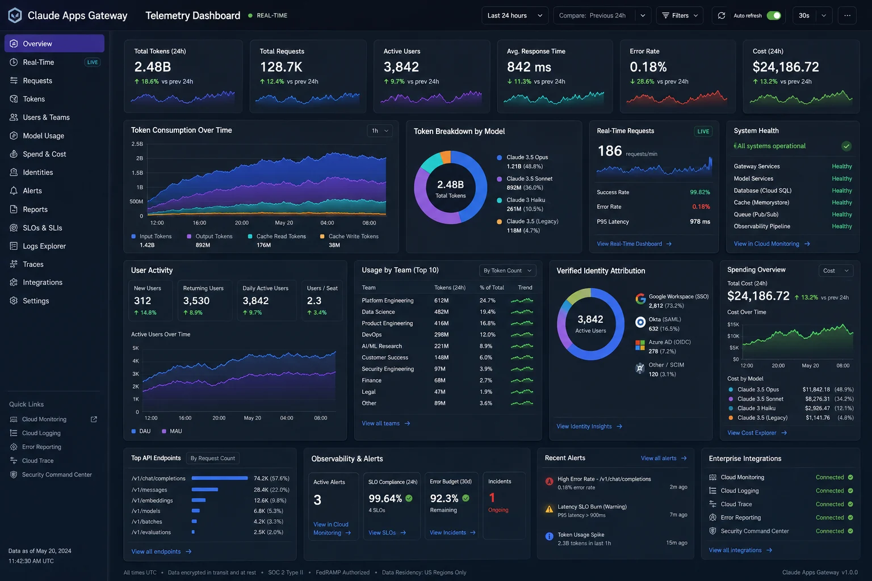Click View all teams link
The width and height of the screenshot is (872, 581).
[x=385, y=423]
